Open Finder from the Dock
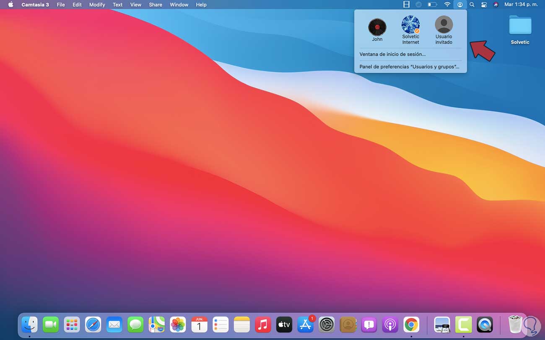 (29, 325)
